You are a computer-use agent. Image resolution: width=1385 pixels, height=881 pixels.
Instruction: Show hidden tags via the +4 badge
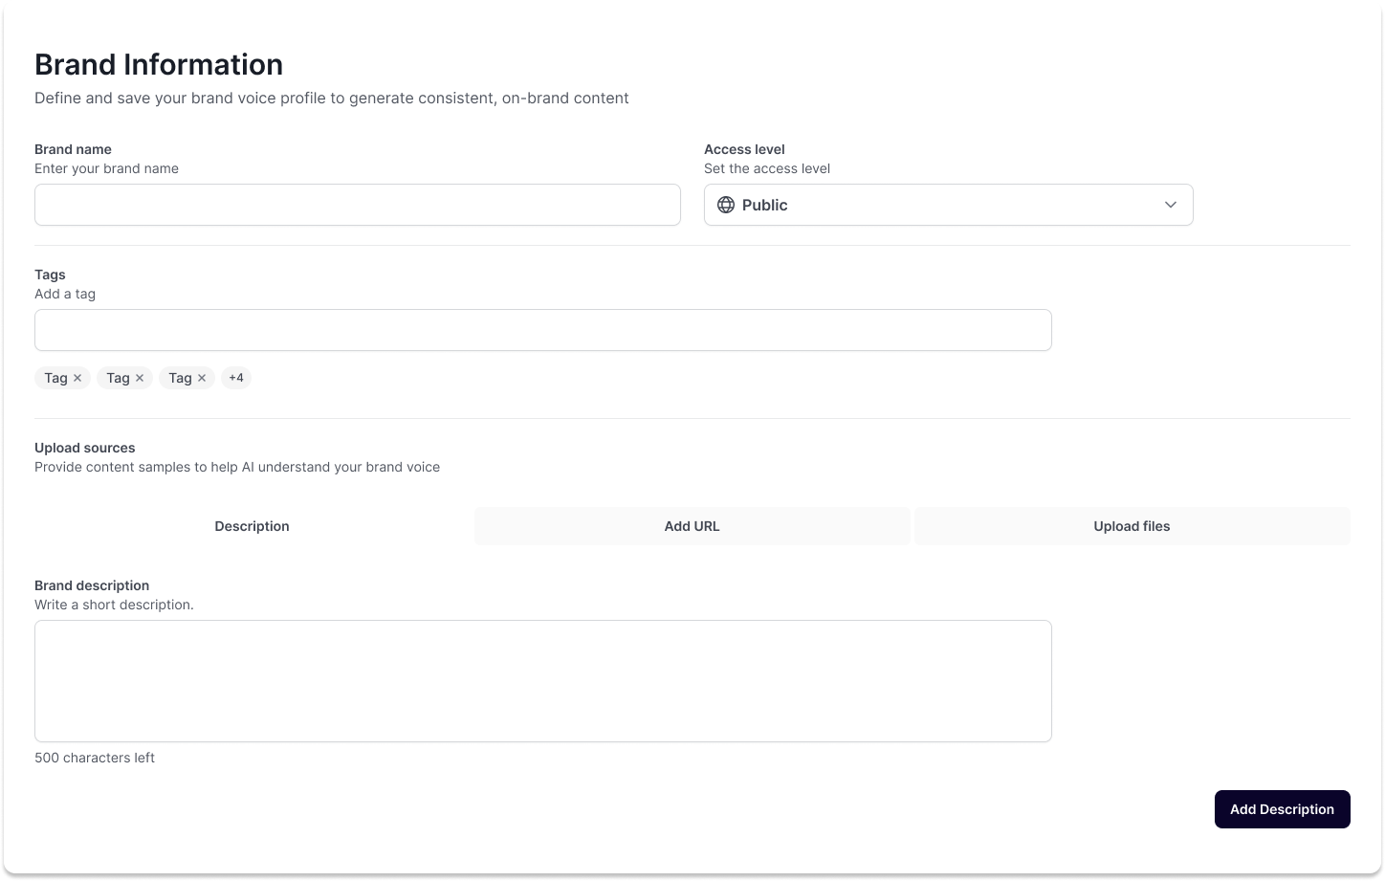click(236, 378)
